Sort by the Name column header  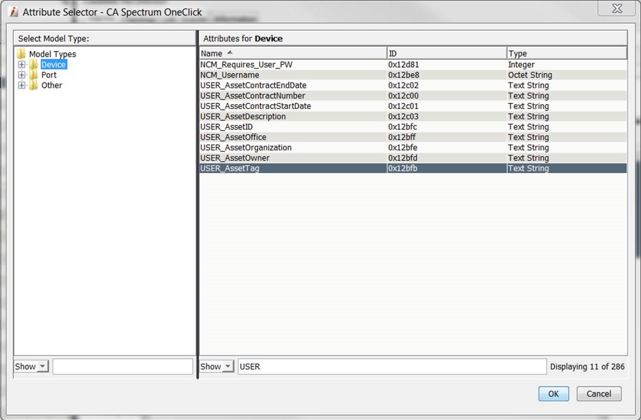click(293, 53)
